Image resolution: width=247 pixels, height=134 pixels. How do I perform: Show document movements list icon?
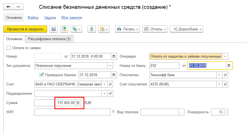[92, 29]
